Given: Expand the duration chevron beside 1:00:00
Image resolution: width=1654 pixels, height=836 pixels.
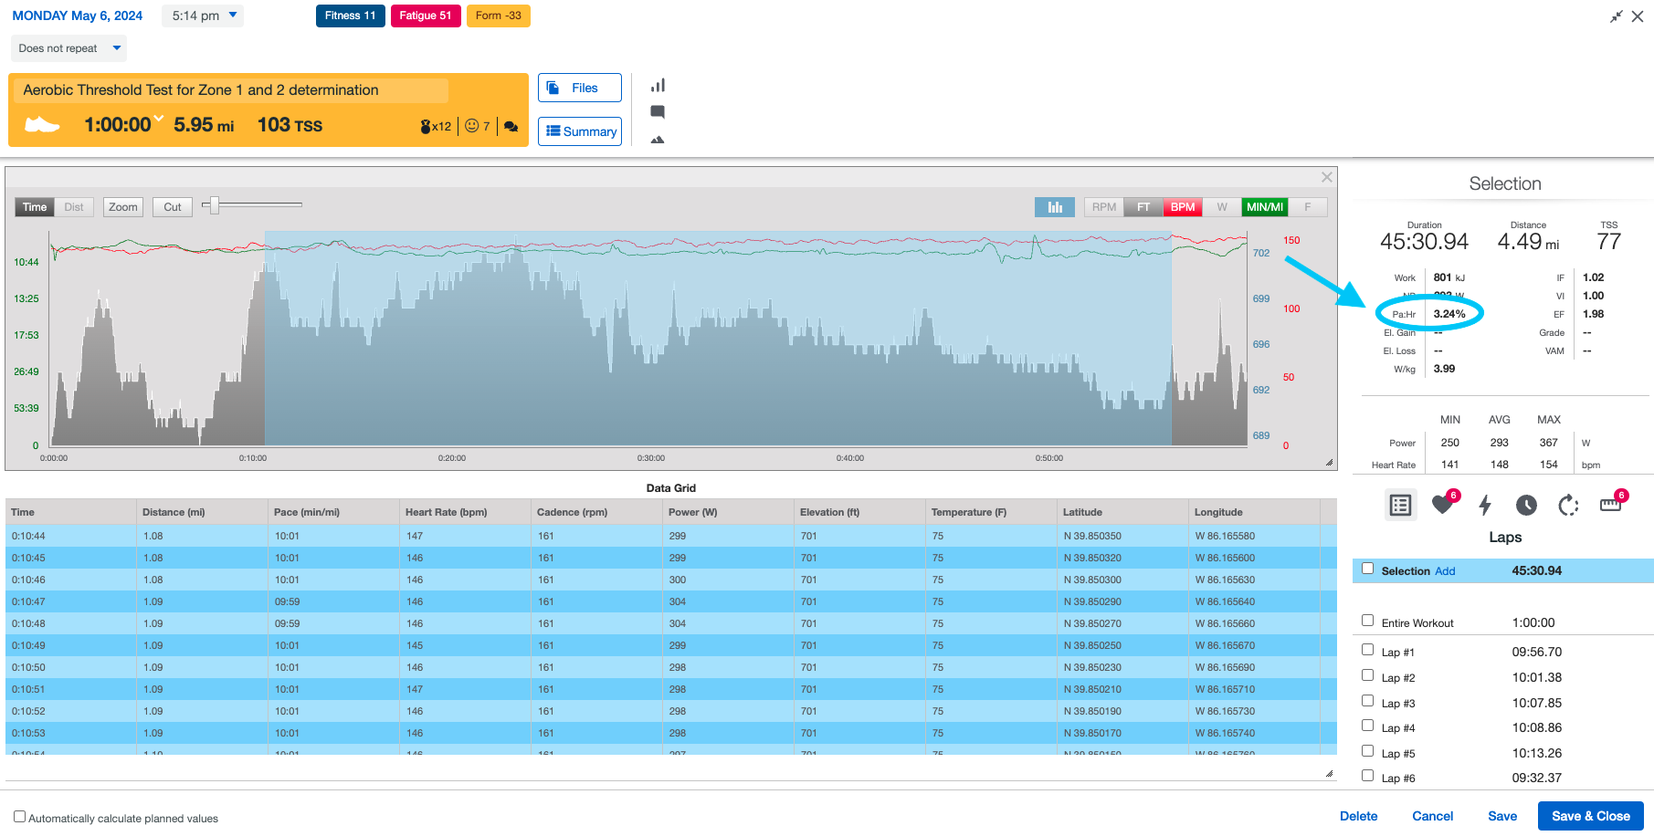Looking at the screenshot, I should coord(157,118).
